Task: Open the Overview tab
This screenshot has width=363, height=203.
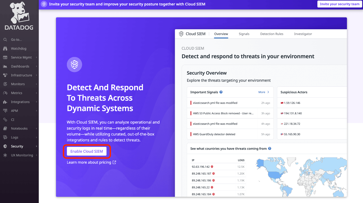Action: click(221, 34)
